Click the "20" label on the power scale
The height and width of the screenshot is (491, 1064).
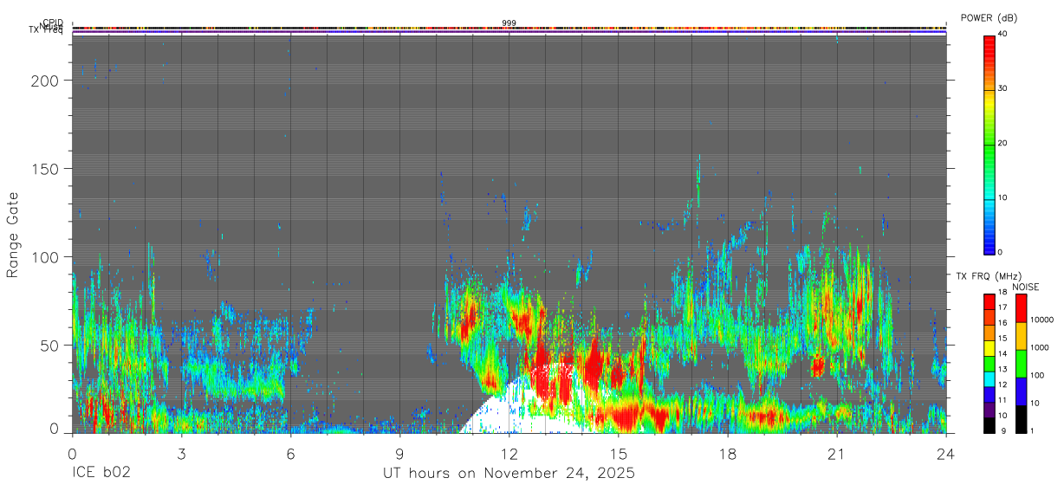(1004, 143)
